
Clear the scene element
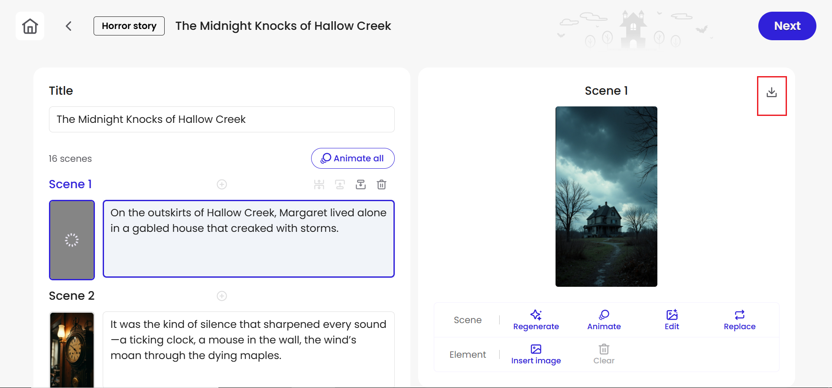pyautogui.click(x=604, y=354)
